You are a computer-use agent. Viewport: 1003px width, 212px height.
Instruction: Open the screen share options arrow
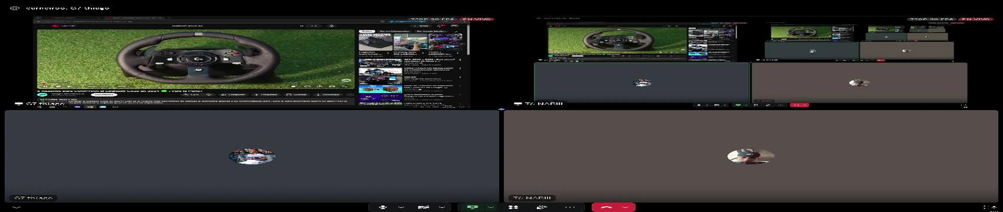(491, 207)
